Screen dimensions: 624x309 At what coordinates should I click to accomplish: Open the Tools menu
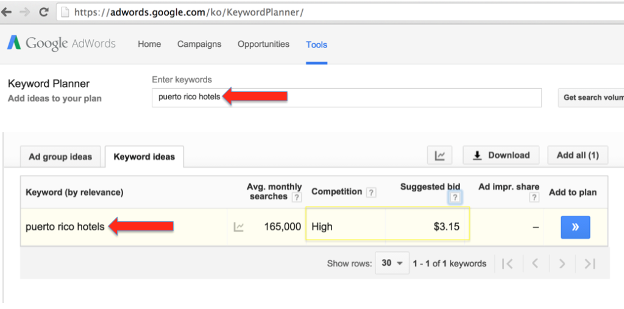point(317,44)
